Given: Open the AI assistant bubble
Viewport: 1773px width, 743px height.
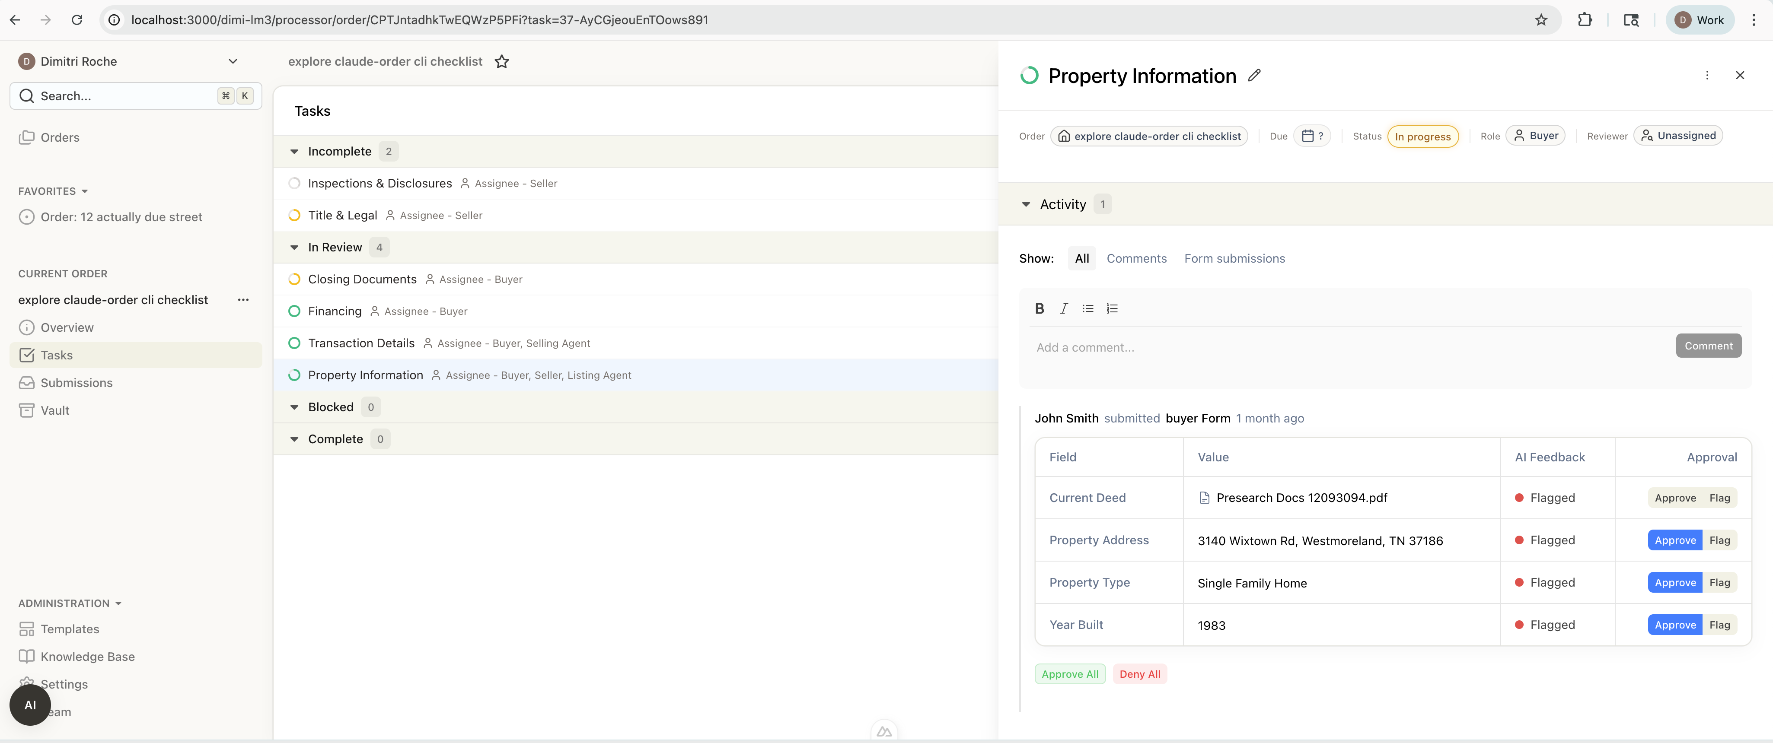Looking at the screenshot, I should [30, 705].
